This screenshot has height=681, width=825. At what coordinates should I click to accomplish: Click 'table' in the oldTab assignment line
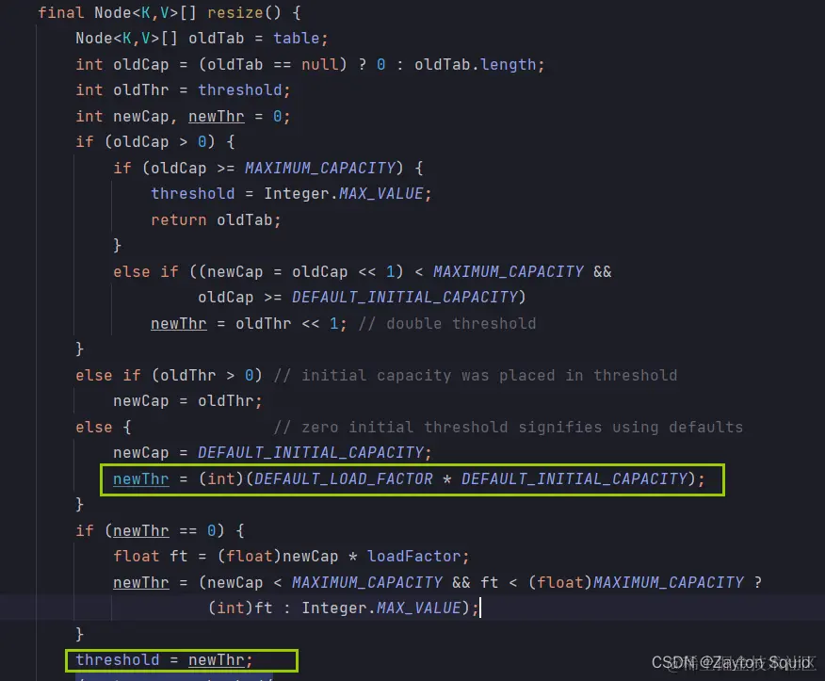297,39
